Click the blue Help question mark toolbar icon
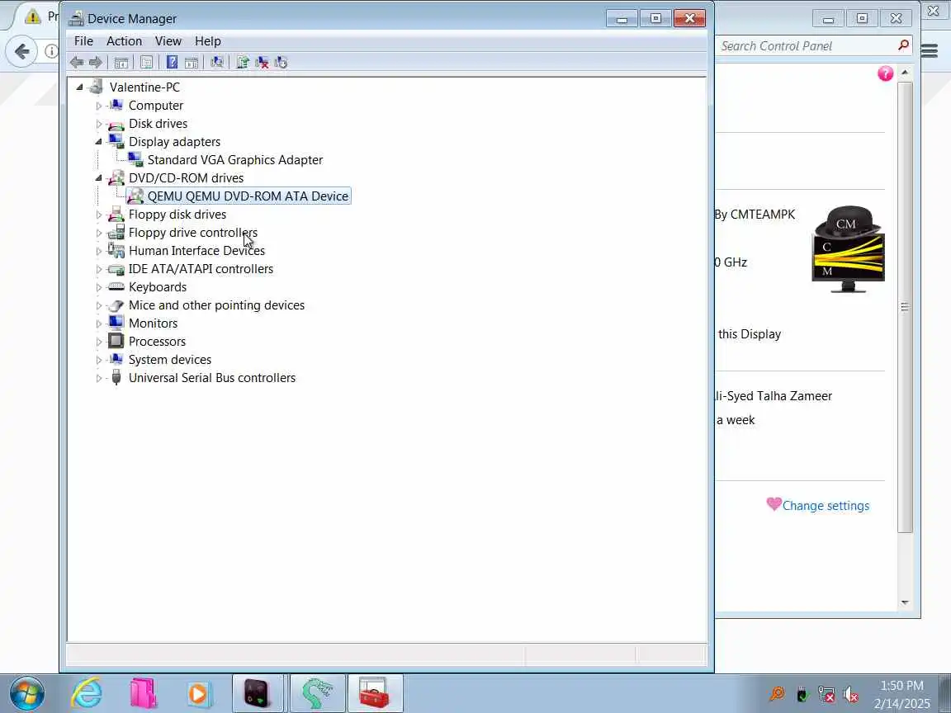Image resolution: width=951 pixels, height=713 pixels. (173, 62)
